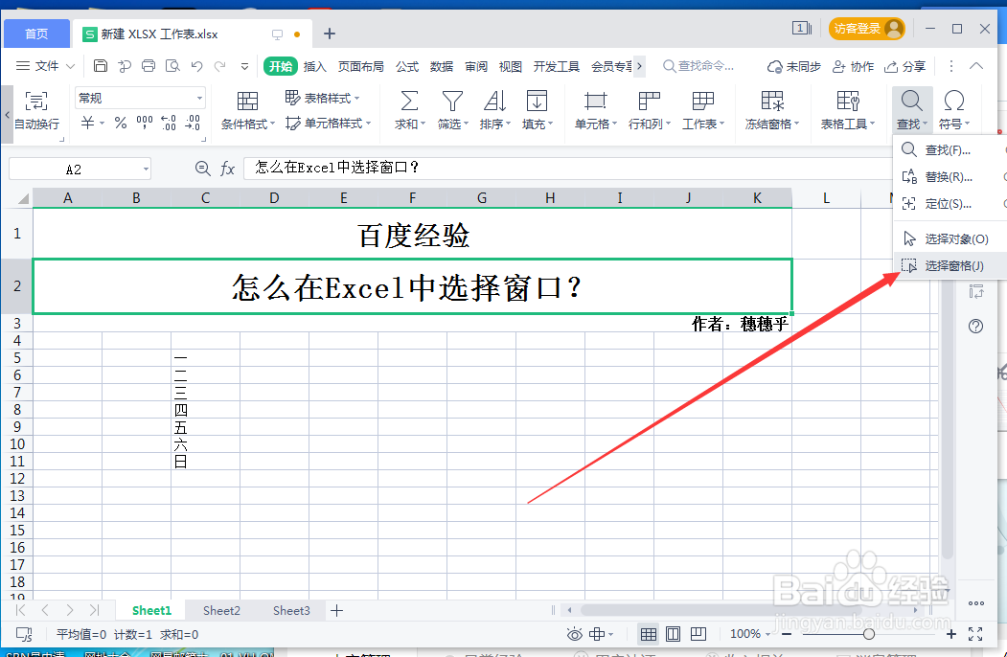This screenshot has height=657, width=1007.
Task: Apply currency format ¥ icon
Action: [88, 122]
